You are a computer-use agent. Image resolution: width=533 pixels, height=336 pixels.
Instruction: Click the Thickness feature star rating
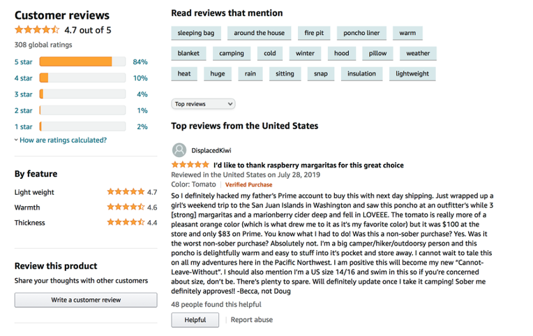[126, 222]
